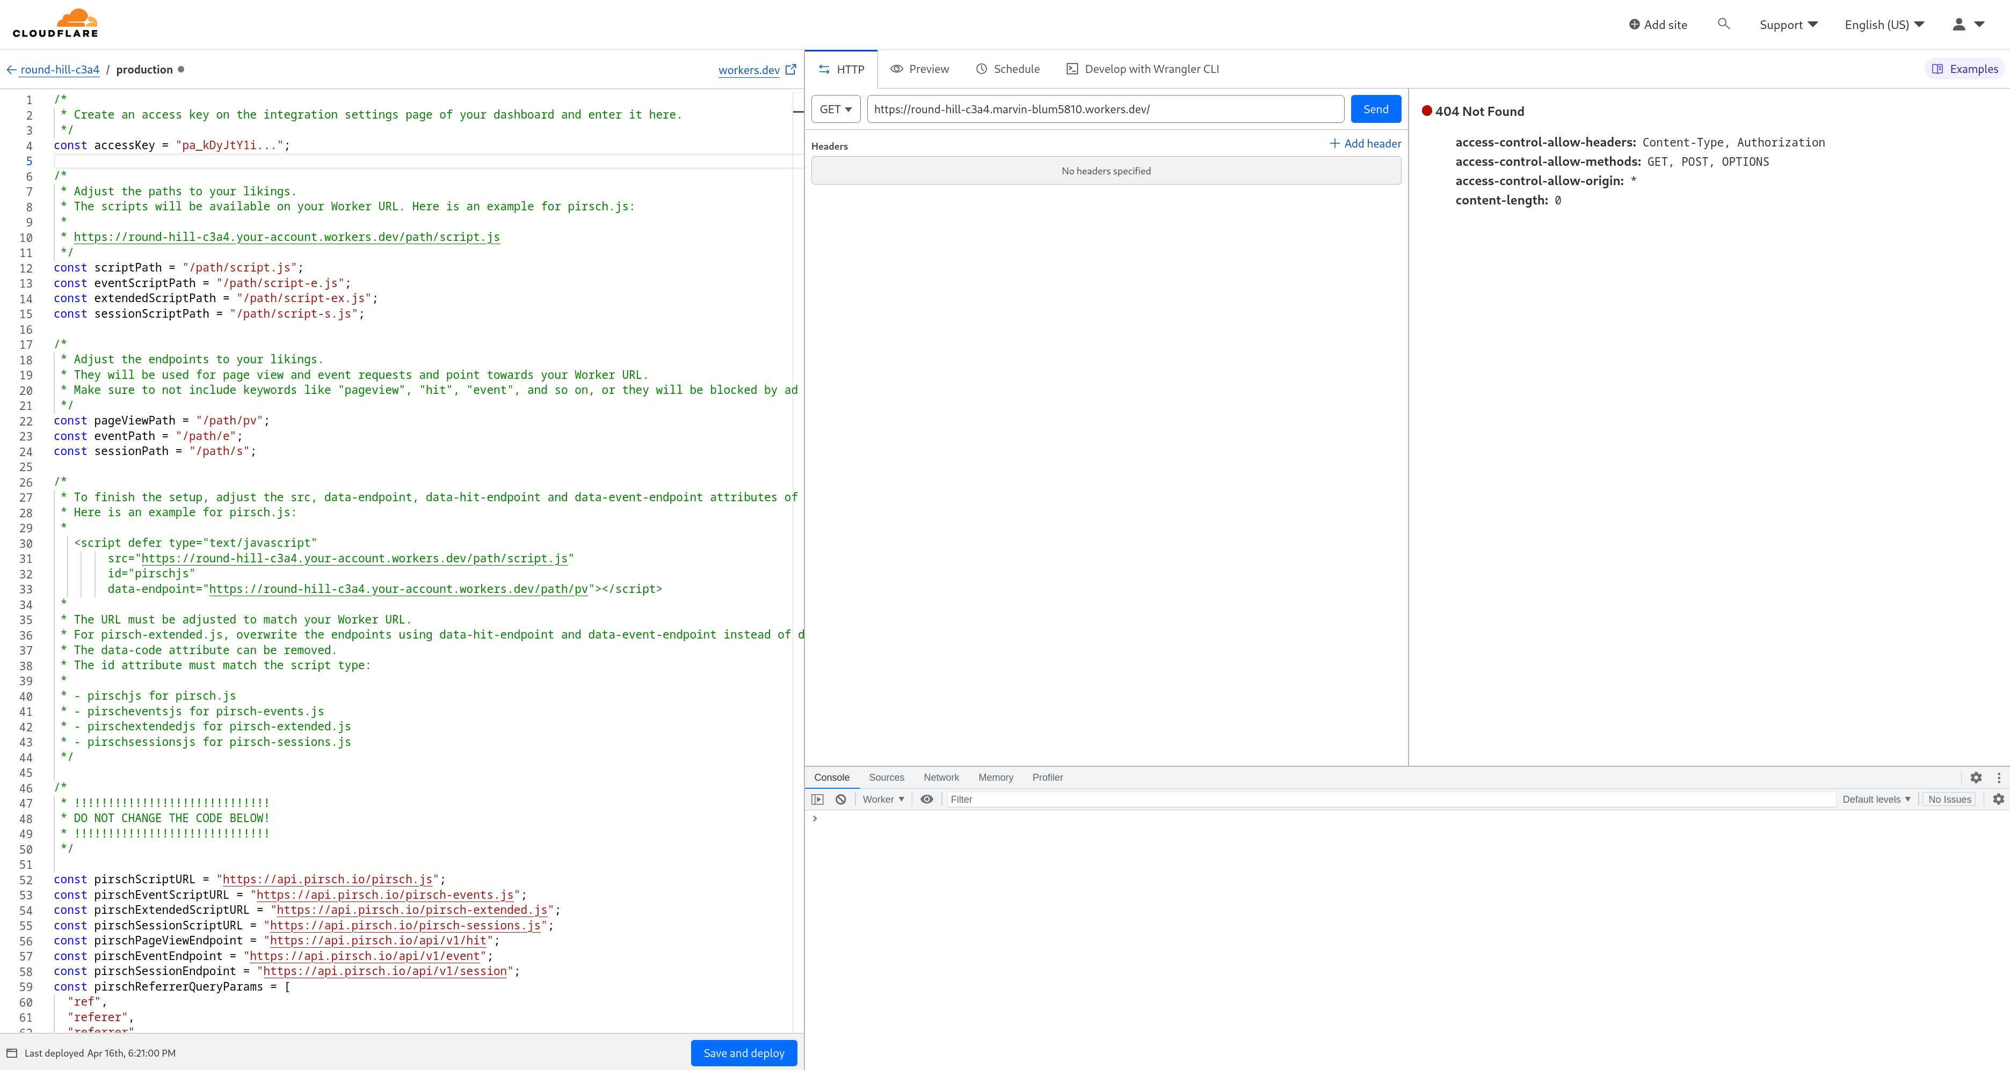The width and height of the screenshot is (2010, 1070).
Task: Open DevTools settings gear icon
Action: tap(1976, 778)
